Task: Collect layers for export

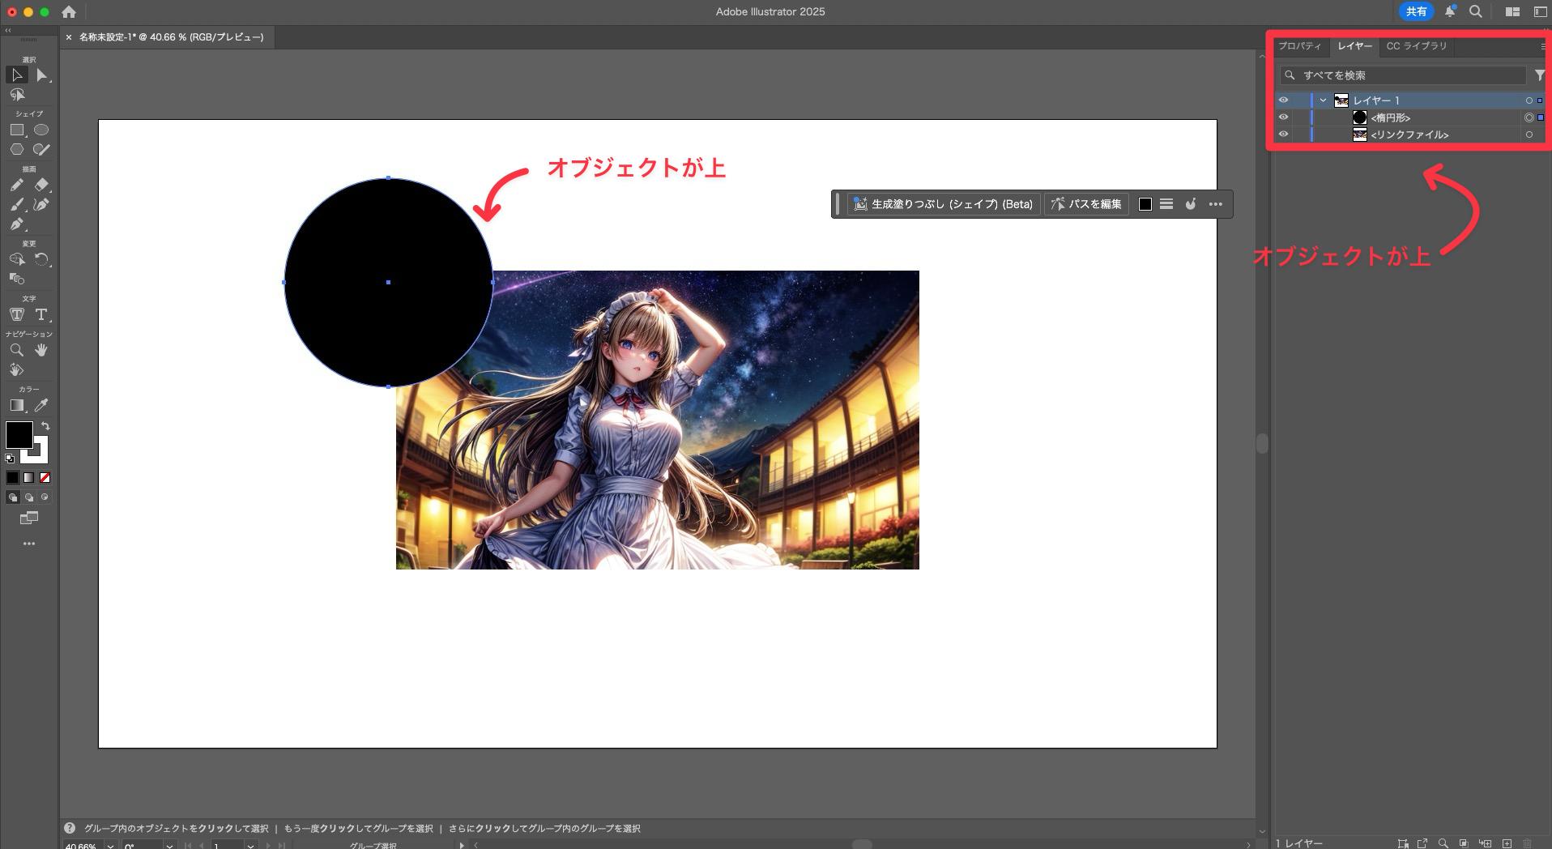Action: click(x=1422, y=843)
